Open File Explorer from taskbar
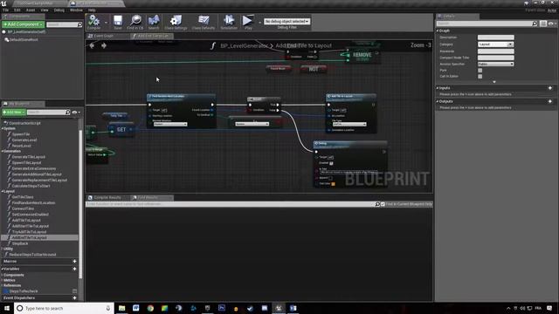This screenshot has width=559, height=314. (x=122, y=308)
